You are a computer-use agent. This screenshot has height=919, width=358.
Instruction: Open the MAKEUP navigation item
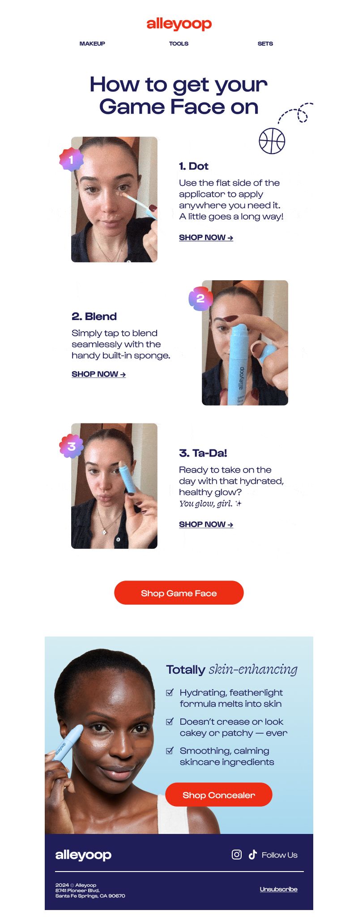pos(92,43)
